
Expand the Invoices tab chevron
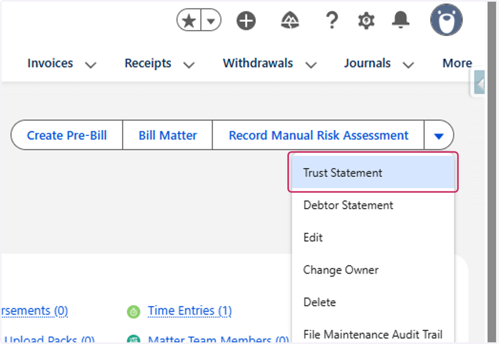point(91,65)
